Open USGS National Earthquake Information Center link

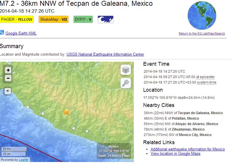(x=105, y=54)
